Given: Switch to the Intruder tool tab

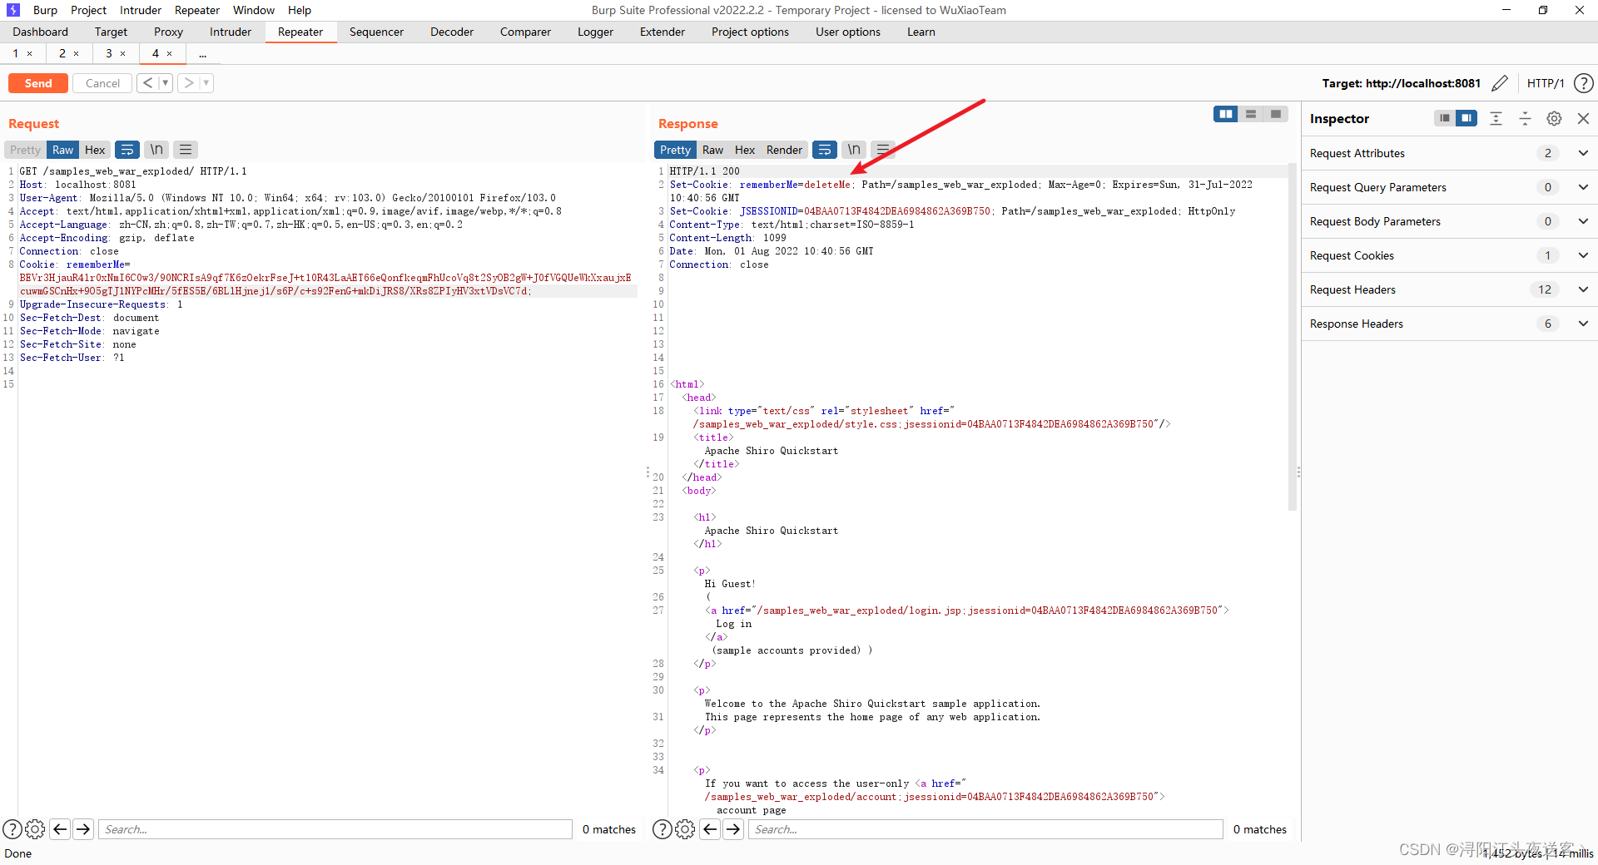Looking at the screenshot, I should coord(231,32).
